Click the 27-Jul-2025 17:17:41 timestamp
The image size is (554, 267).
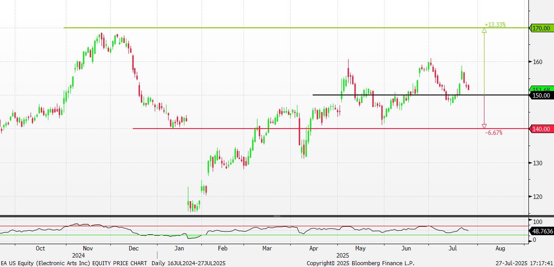coord(525,263)
